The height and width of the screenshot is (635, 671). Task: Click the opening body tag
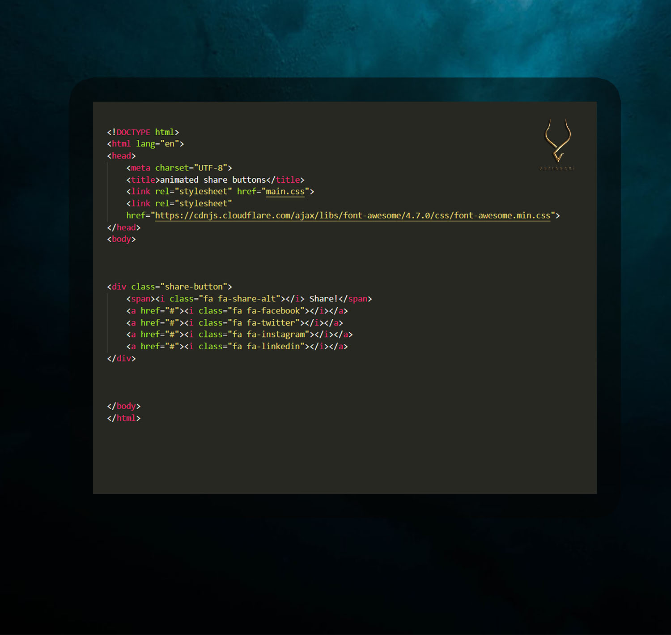(121, 239)
